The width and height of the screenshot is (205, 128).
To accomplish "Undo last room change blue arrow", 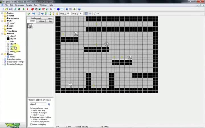I will (x=34, y=13).
